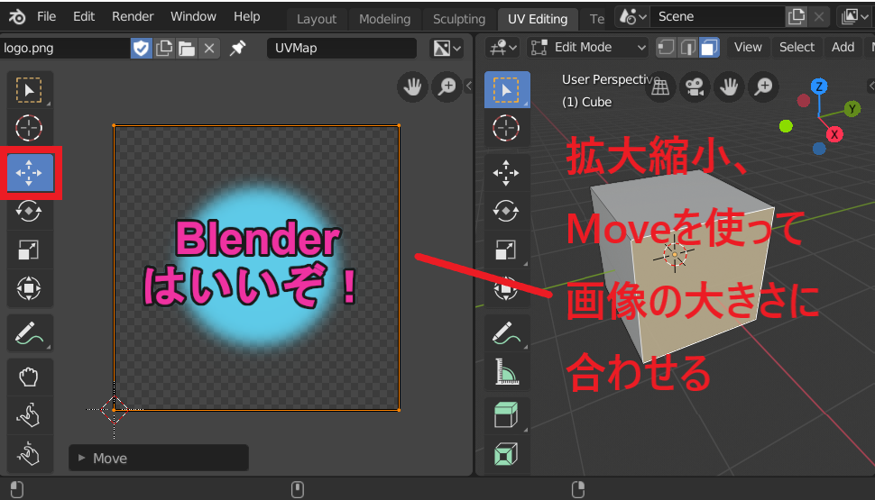The width and height of the screenshot is (875, 500).
Task: Click the zoom magnifier in UV editor
Action: [447, 87]
